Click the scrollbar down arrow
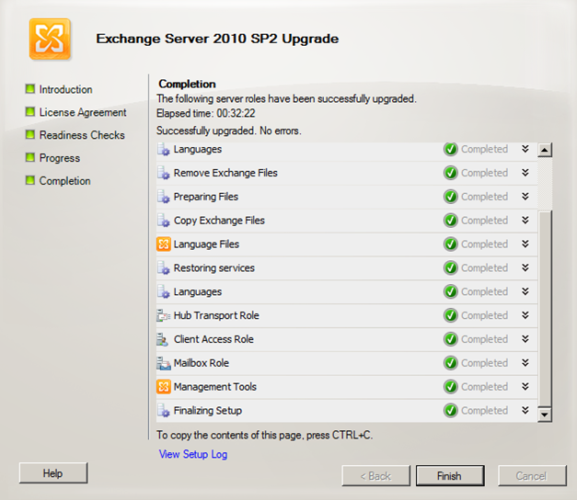The height and width of the screenshot is (500, 577). pos(545,415)
